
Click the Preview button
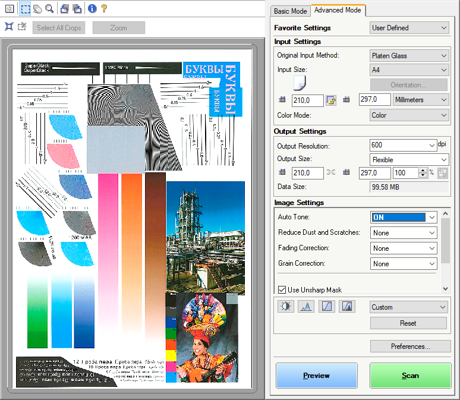point(316,376)
